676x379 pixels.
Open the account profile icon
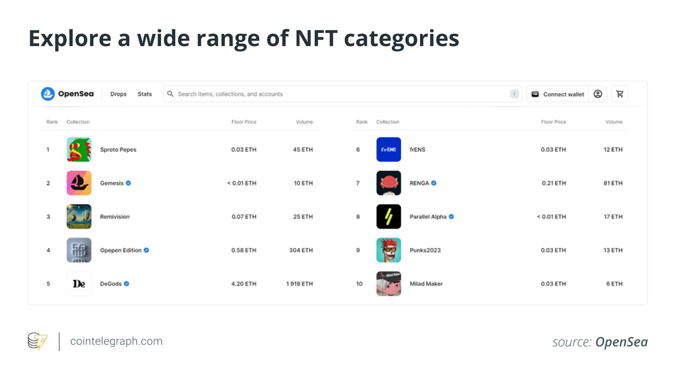click(x=598, y=94)
